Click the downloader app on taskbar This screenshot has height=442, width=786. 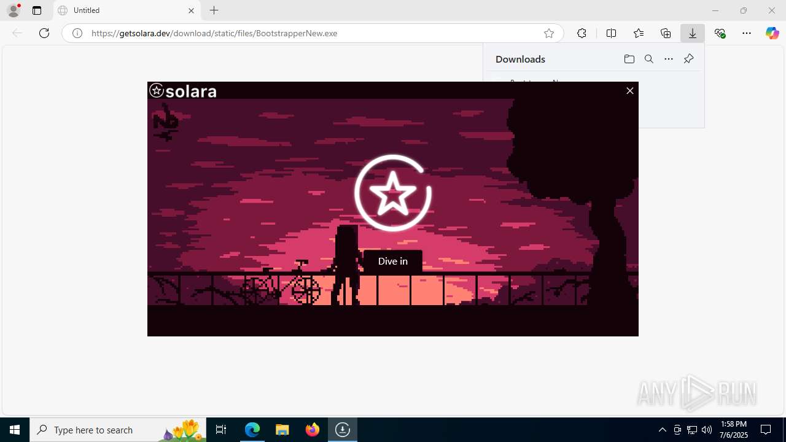click(x=342, y=430)
